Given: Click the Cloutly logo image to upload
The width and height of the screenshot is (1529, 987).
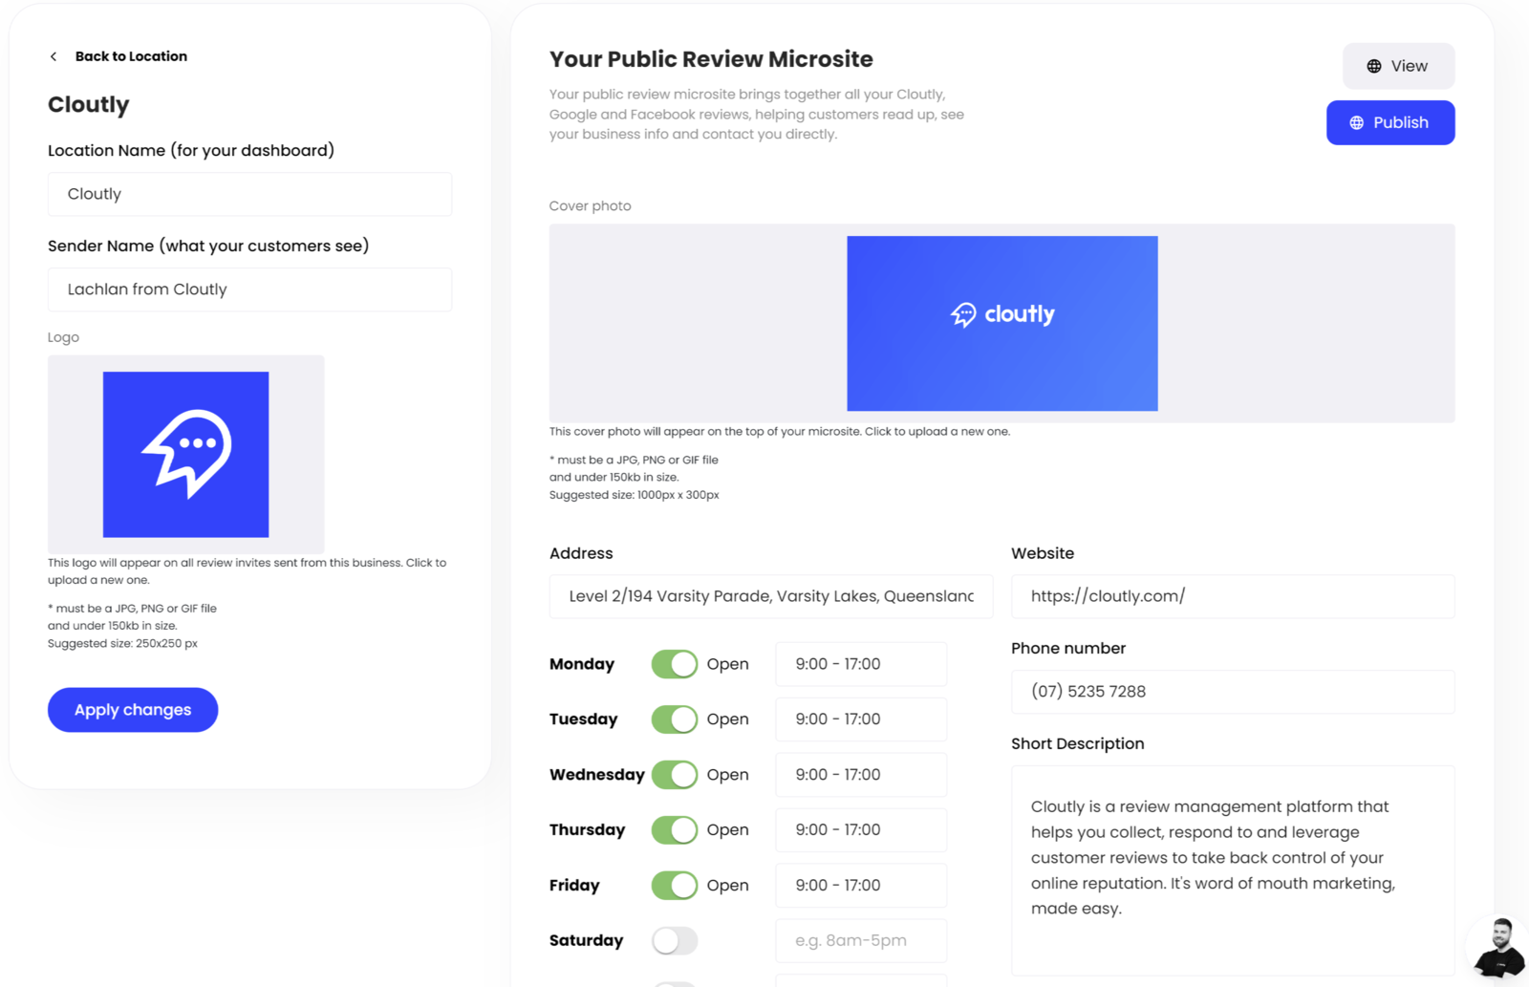Looking at the screenshot, I should coord(185,454).
